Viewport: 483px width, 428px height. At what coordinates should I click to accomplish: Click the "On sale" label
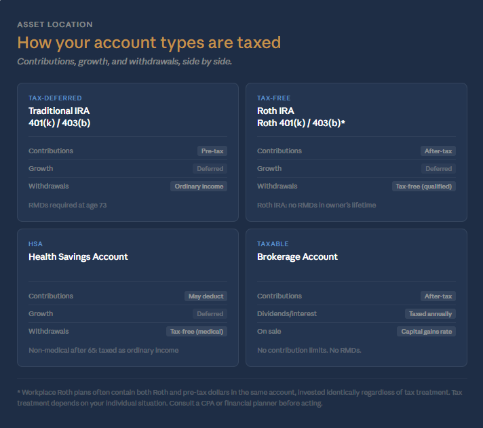point(269,331)
